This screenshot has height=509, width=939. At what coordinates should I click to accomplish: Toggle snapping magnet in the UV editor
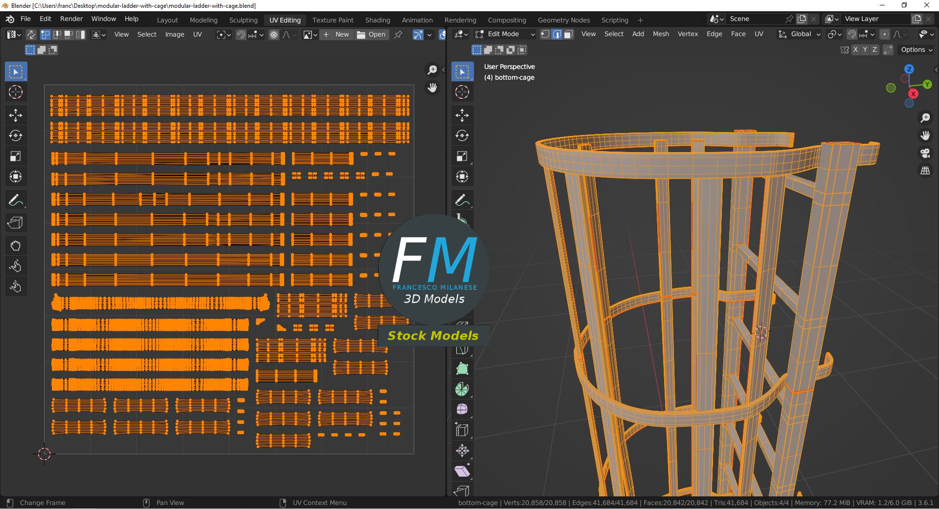pyautogui.click(x=241, y=35)
